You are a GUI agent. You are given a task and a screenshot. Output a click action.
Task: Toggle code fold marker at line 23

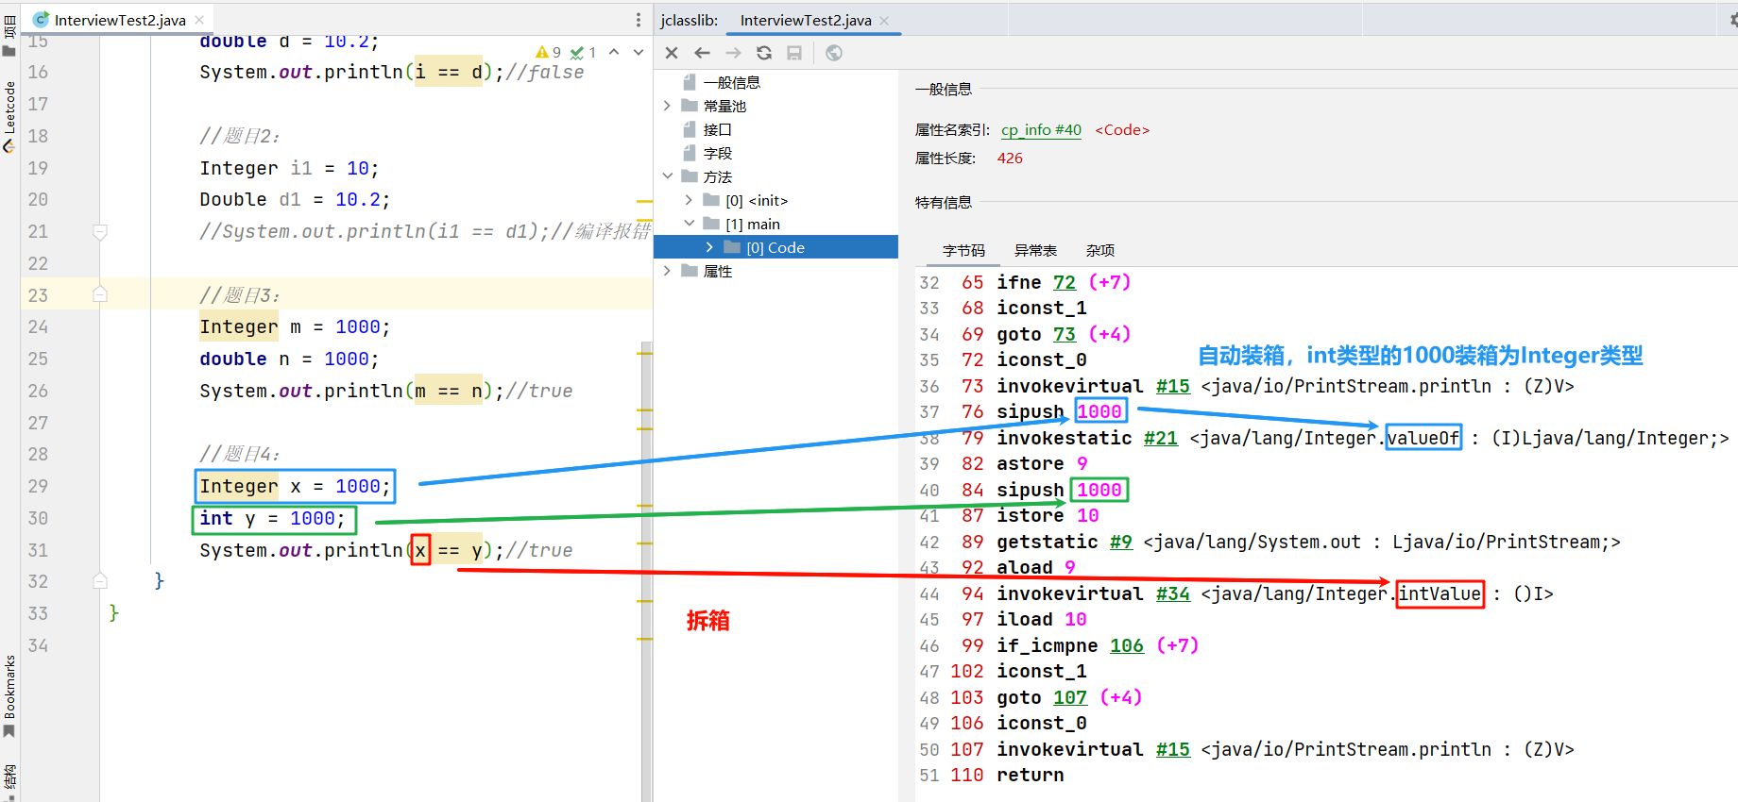[x=99, y=294]
